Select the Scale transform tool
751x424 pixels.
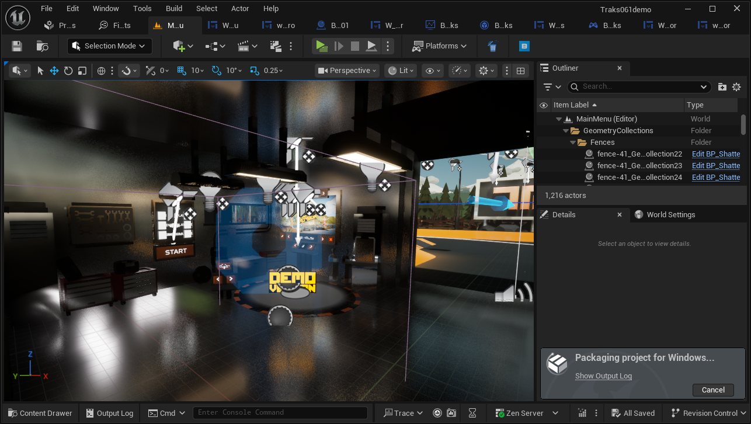tap(82, 71)
